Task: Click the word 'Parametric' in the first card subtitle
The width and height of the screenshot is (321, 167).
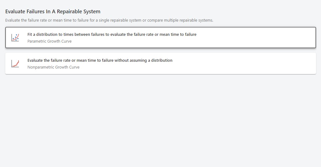Action: pyautogui.click(x=37, y=41)
